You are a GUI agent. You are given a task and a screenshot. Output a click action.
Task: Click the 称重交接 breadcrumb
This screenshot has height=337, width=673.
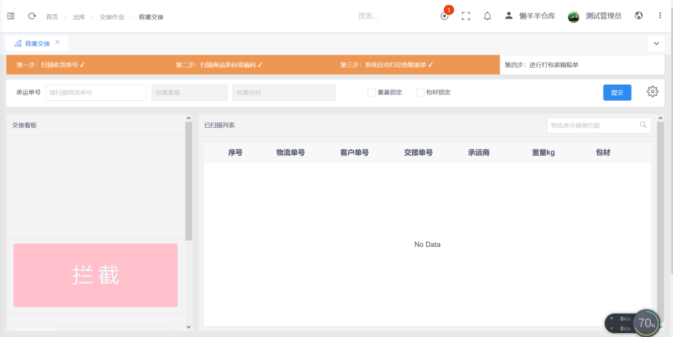pyautogui.click(x=151, y=17)
